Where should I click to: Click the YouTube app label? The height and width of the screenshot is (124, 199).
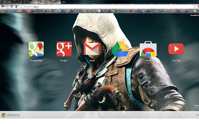coord(176,60)
